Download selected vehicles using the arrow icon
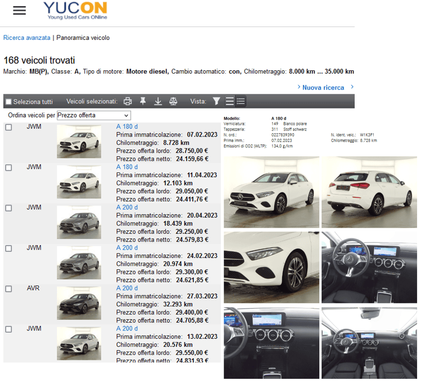Image resolution: width=421 pixels, height=385 pixels. tap(158, 101)
